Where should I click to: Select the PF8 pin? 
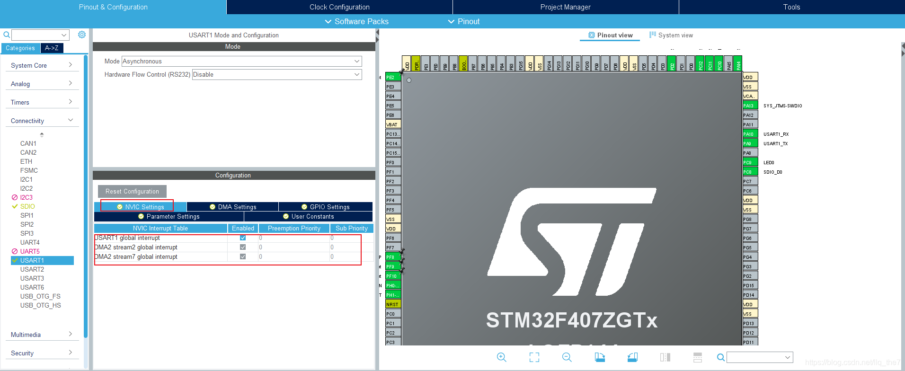[x=393, y=257]
